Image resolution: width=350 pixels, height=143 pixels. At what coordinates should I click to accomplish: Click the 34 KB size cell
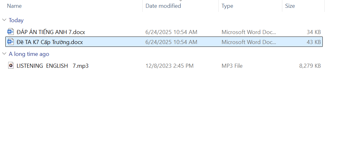point(314,32)
